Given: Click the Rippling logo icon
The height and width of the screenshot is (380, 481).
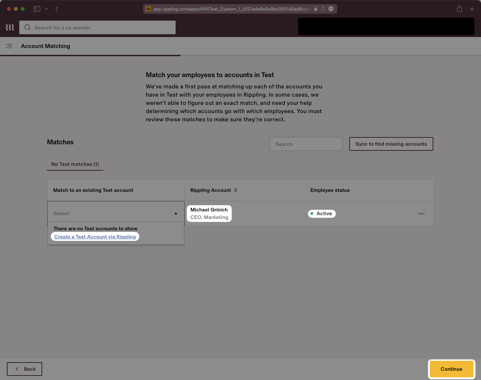Looking at the screenshot, I should coord(9,27).
